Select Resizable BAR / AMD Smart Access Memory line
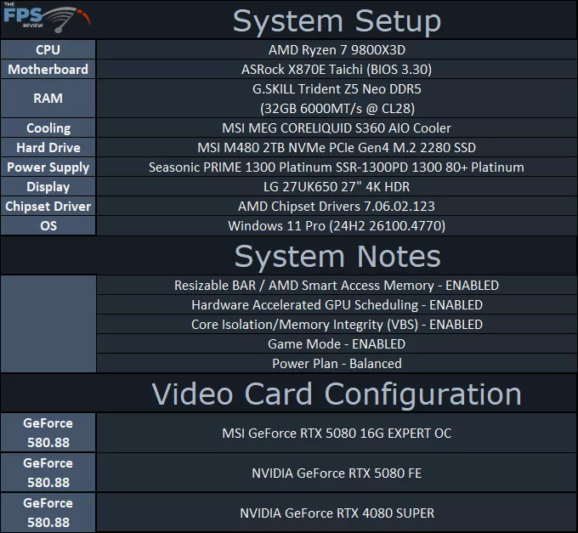 (337, 286)
